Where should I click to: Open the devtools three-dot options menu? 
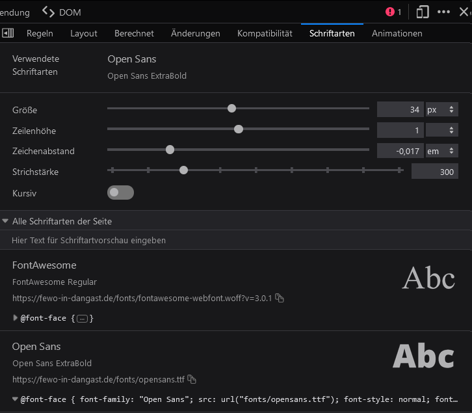(x=443, y=12)
